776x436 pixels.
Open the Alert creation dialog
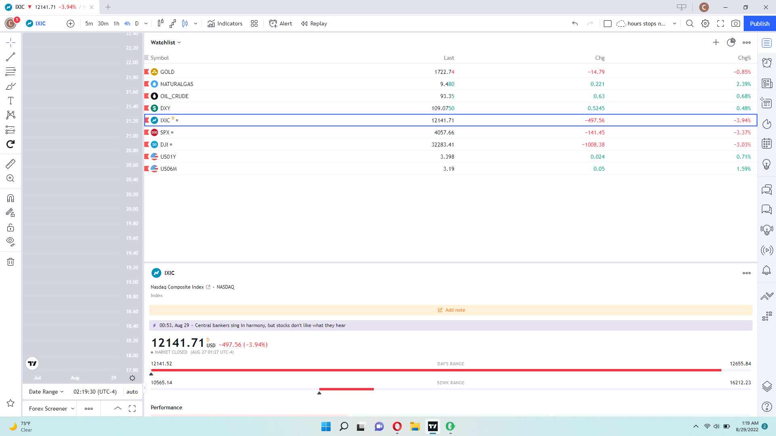tap(280, 23)
